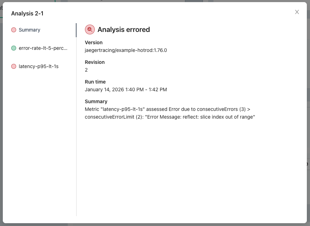The height and width of the screenshot is (226, 310).
Task: Click the green status circle beside error-rate-lt-5-perc
Action: coord(14,48)
